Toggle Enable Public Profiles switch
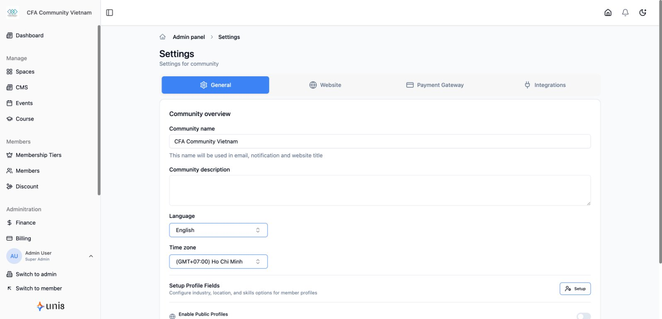 coord(584,316)
